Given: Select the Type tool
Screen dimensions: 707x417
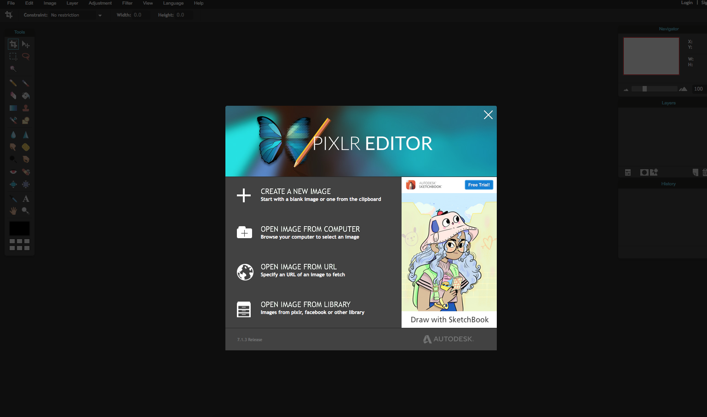Looking at the screenshot, I should coord(26,199).
